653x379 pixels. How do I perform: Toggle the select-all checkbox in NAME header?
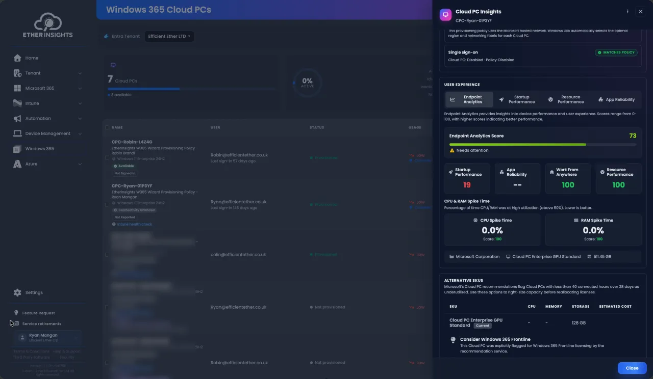tap(107, 127)
